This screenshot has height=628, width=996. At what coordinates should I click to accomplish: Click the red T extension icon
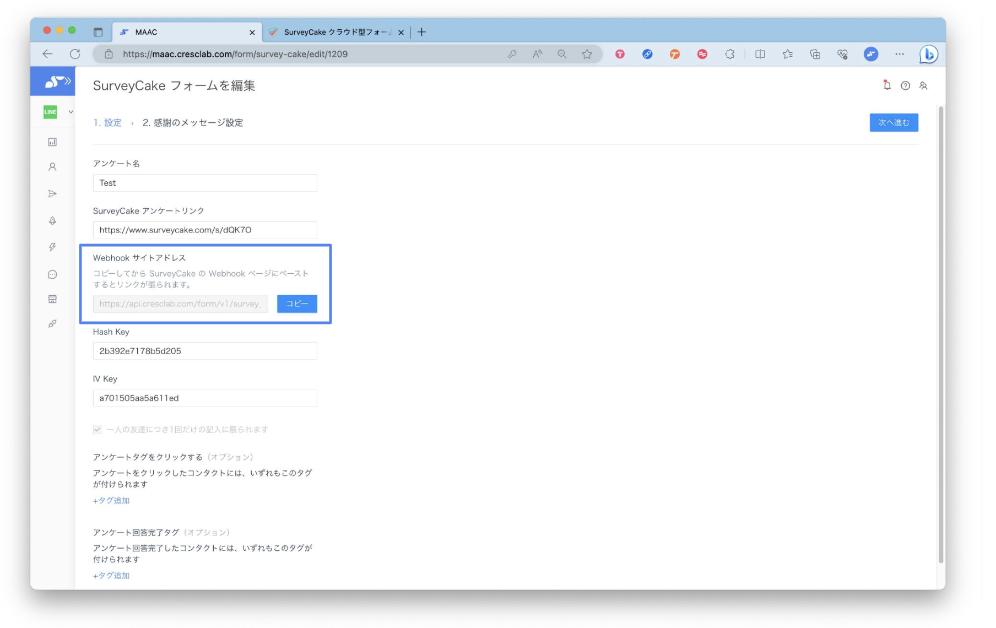click(x=620, y=54)
